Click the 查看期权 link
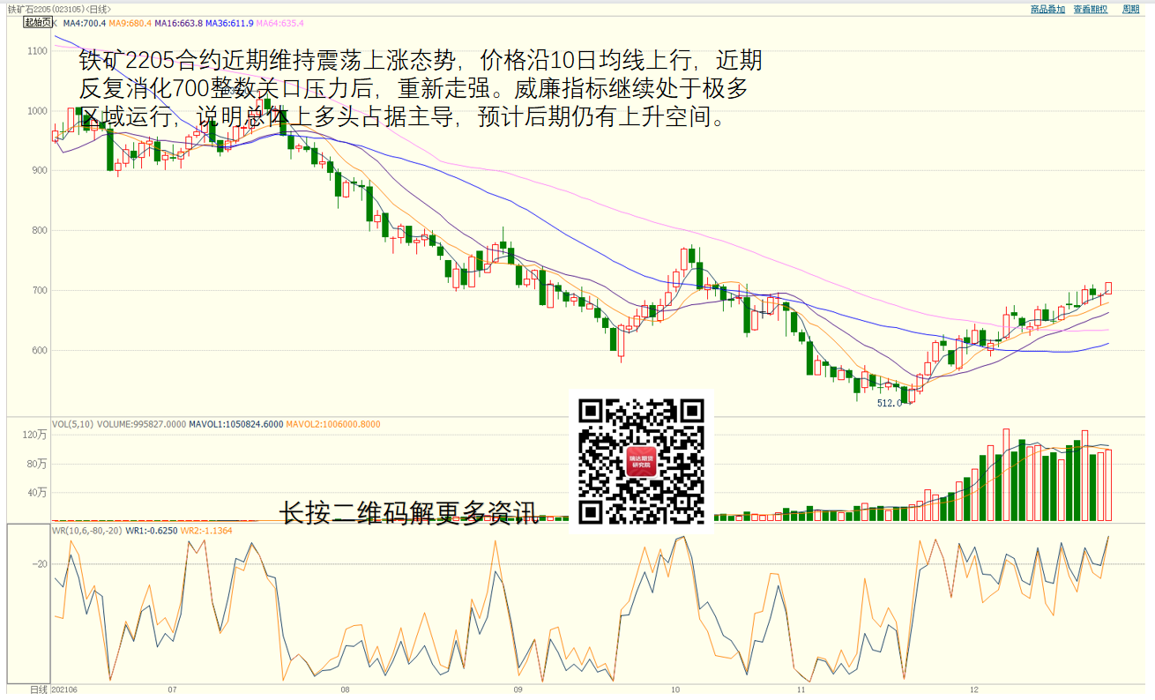1155x700 pixels. click(1091, 9)
